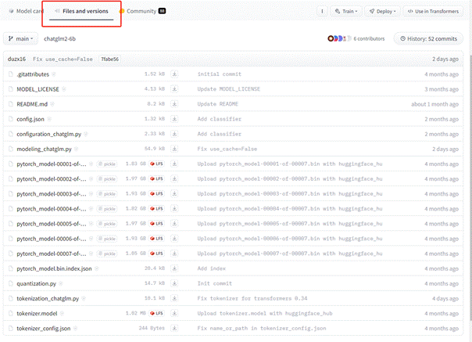Click the contributor avatars group
This screenshot has width=472, height=342.
[339, 38]
